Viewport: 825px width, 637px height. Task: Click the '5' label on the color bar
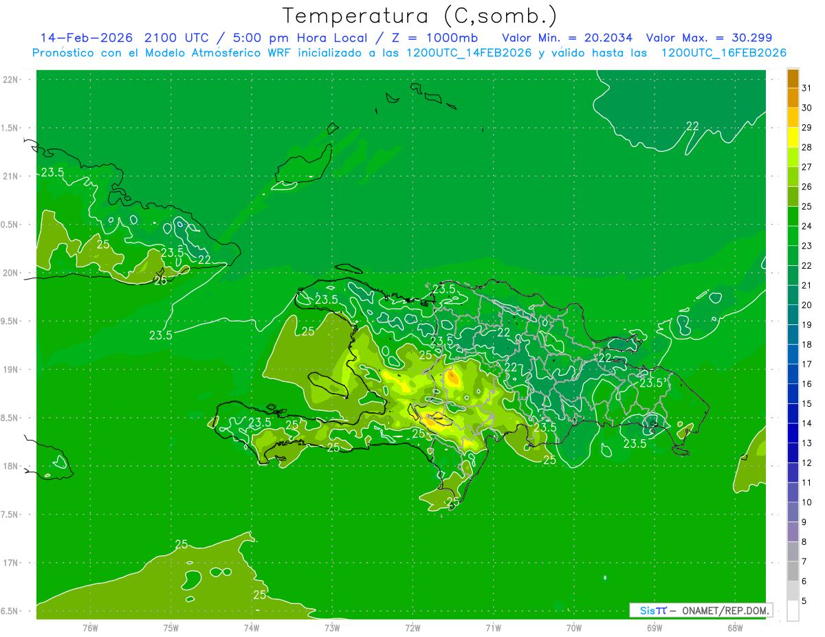804,601
